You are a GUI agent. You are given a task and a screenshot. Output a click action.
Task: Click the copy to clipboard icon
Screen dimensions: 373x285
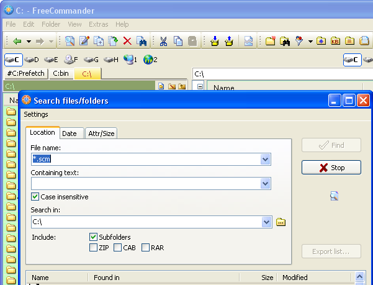(178, 41)
